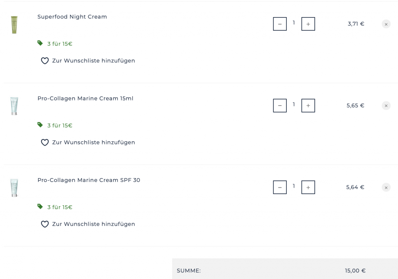The width and height of the screenshot is (398, 279).
Task: Increase quantity of Superfood Night Cream
Action: 308,24
